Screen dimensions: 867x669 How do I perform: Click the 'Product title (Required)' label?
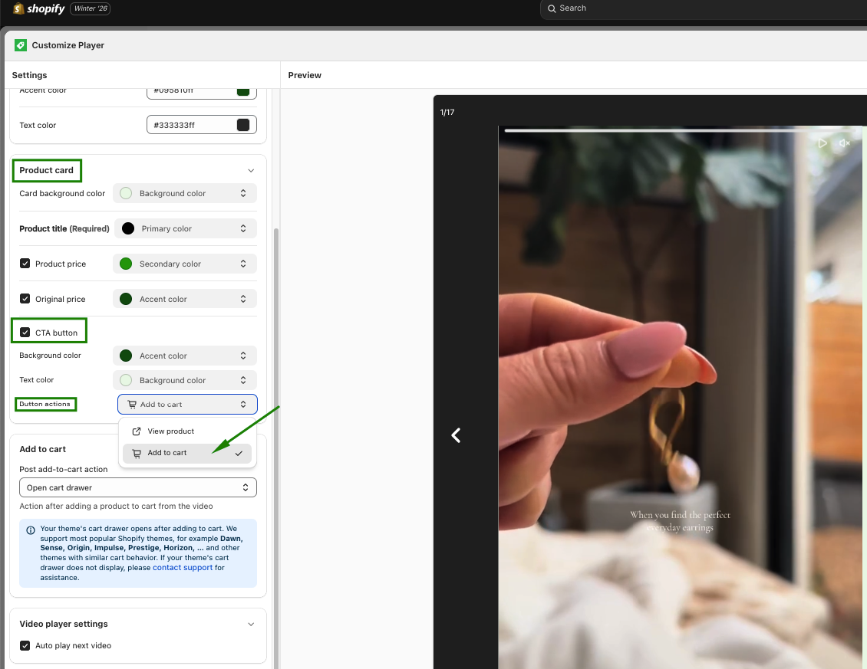coord(64,228)
